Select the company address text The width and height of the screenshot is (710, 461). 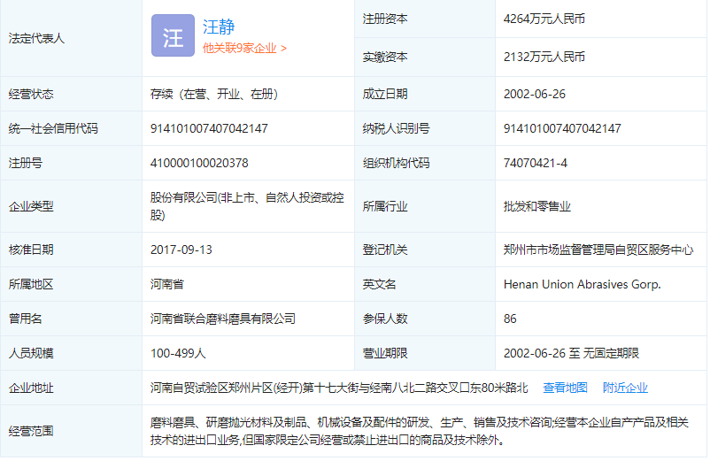[x=339, y=388]
